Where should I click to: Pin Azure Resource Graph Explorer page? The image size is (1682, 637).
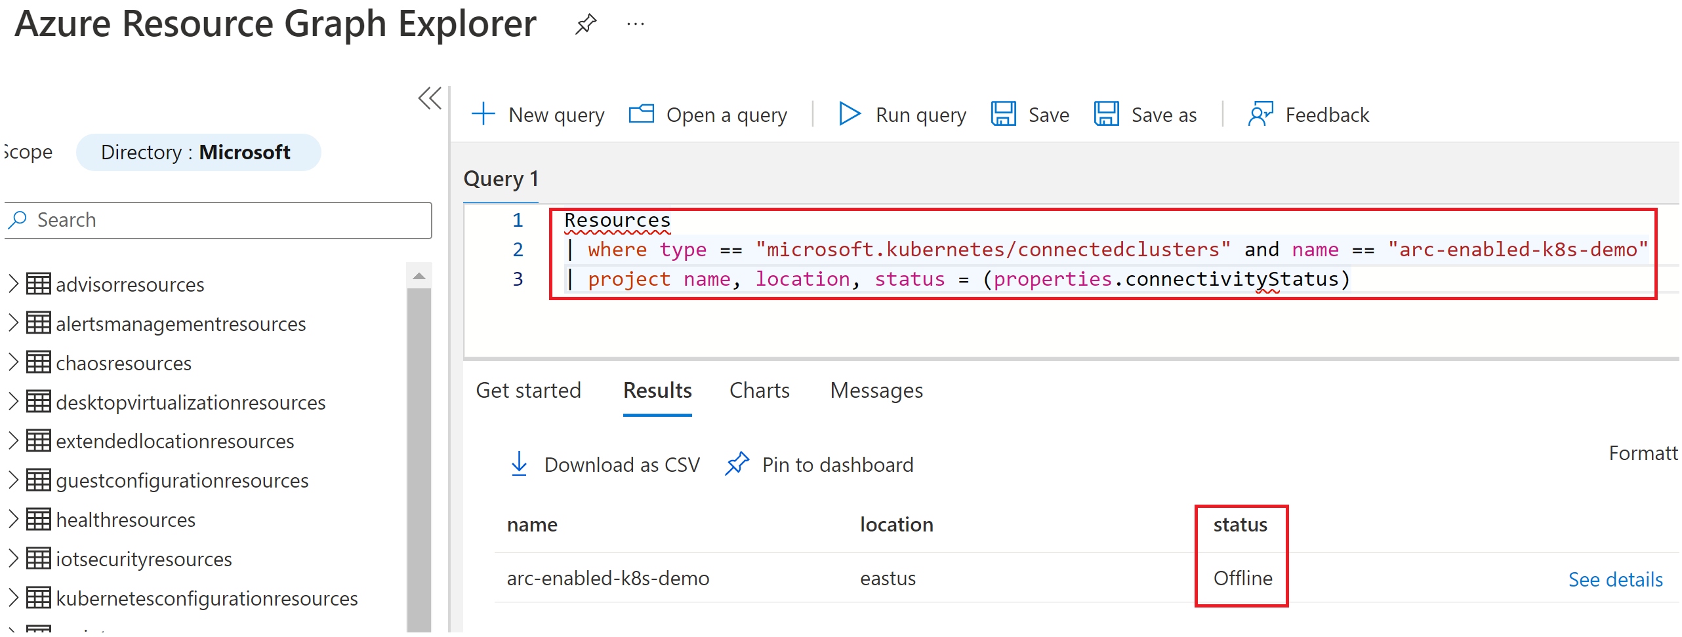coord(585,24)
